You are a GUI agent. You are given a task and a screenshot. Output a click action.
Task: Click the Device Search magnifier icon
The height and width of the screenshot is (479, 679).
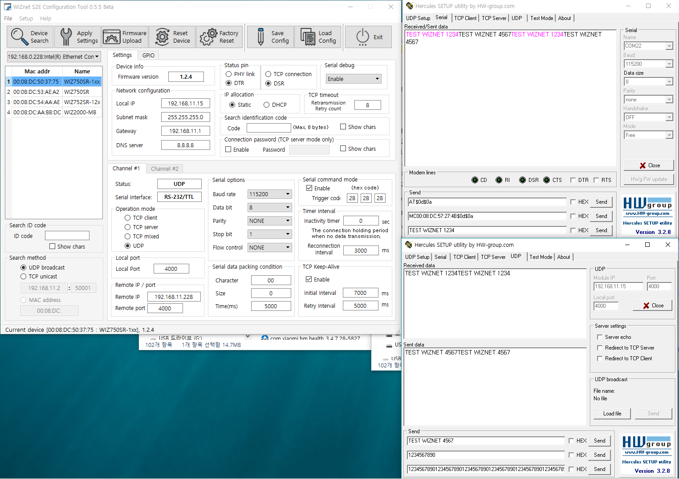pos(19,37)
